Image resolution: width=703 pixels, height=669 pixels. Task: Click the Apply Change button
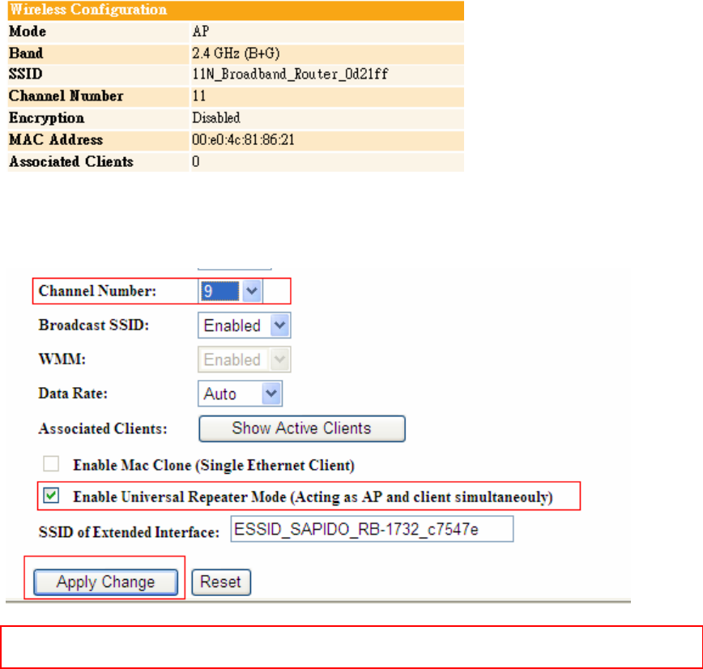pyautogui.click(x=106, y=582)
